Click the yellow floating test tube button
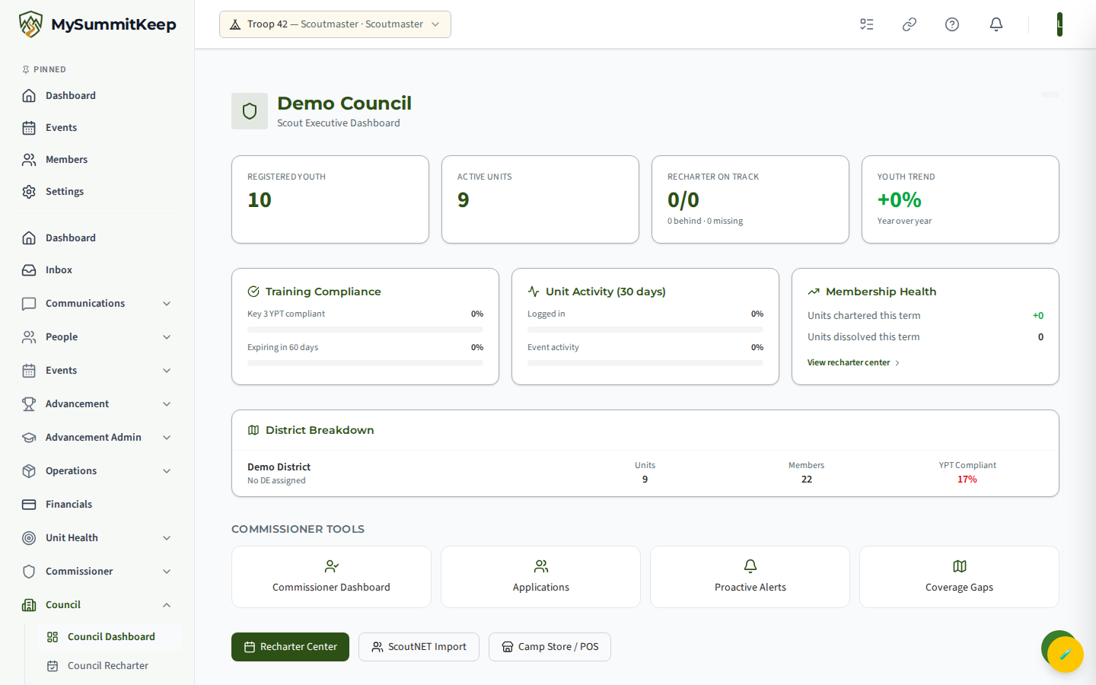Screen dimensions: 1096x685 [x=1066, y=655]
